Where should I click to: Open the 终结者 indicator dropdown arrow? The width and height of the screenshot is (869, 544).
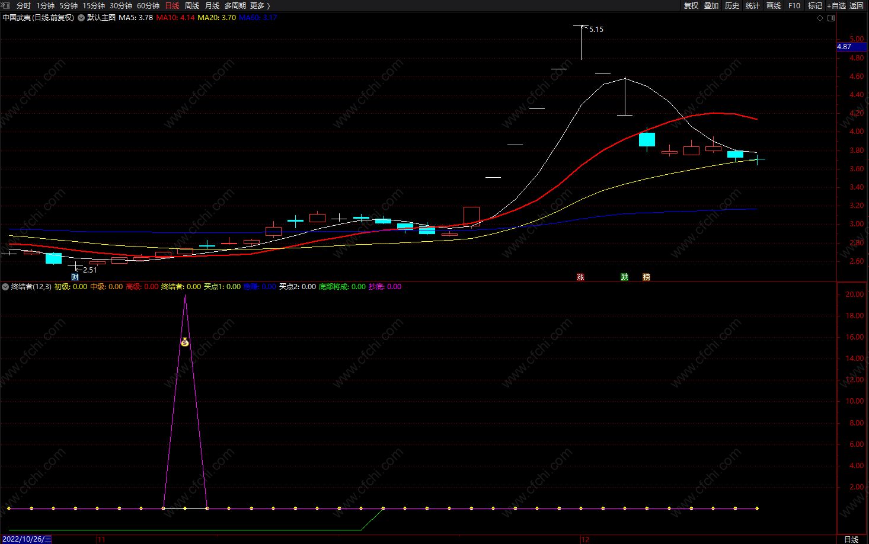(x=5, y=287)
